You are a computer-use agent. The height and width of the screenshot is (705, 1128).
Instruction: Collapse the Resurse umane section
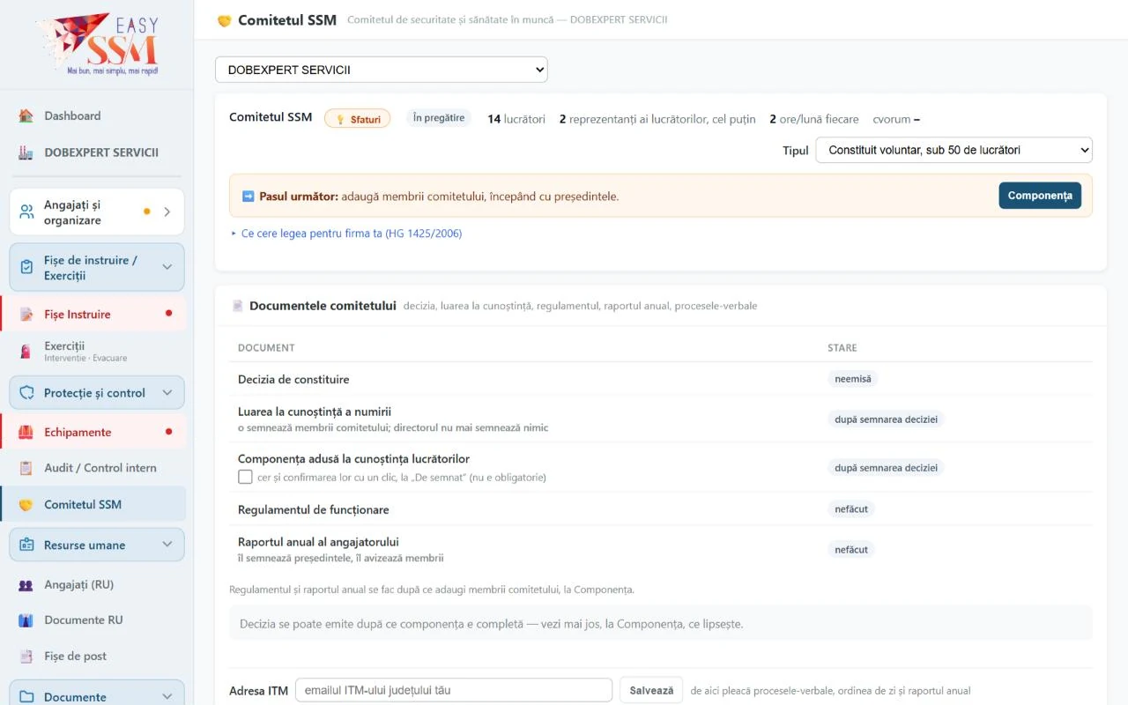167,545
